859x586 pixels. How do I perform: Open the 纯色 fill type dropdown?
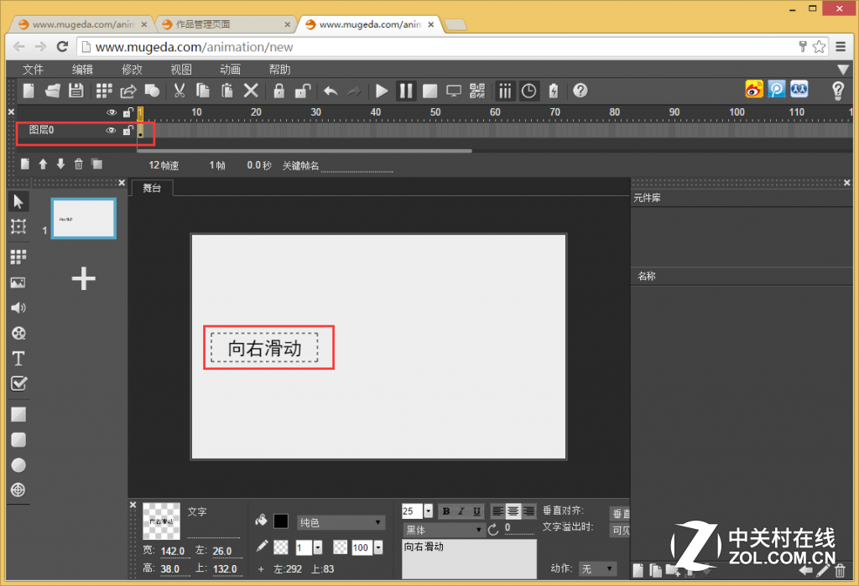pos(341,521)
